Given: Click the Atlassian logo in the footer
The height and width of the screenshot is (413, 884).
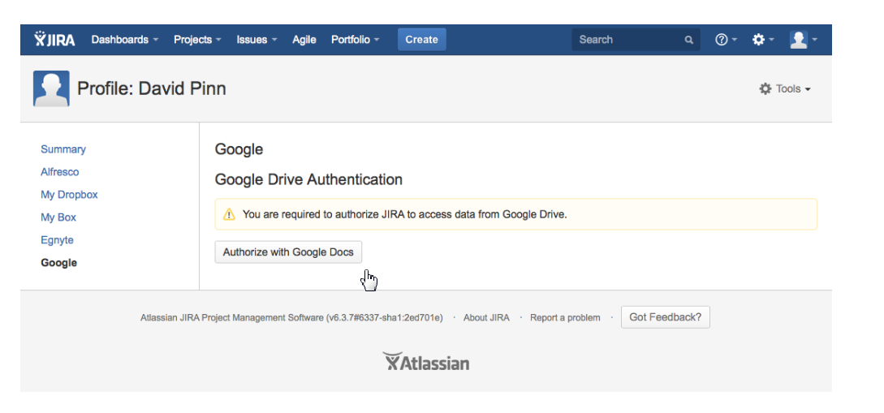Looking at the screenshot, I should pyautogui.click(x=425, y=362).
